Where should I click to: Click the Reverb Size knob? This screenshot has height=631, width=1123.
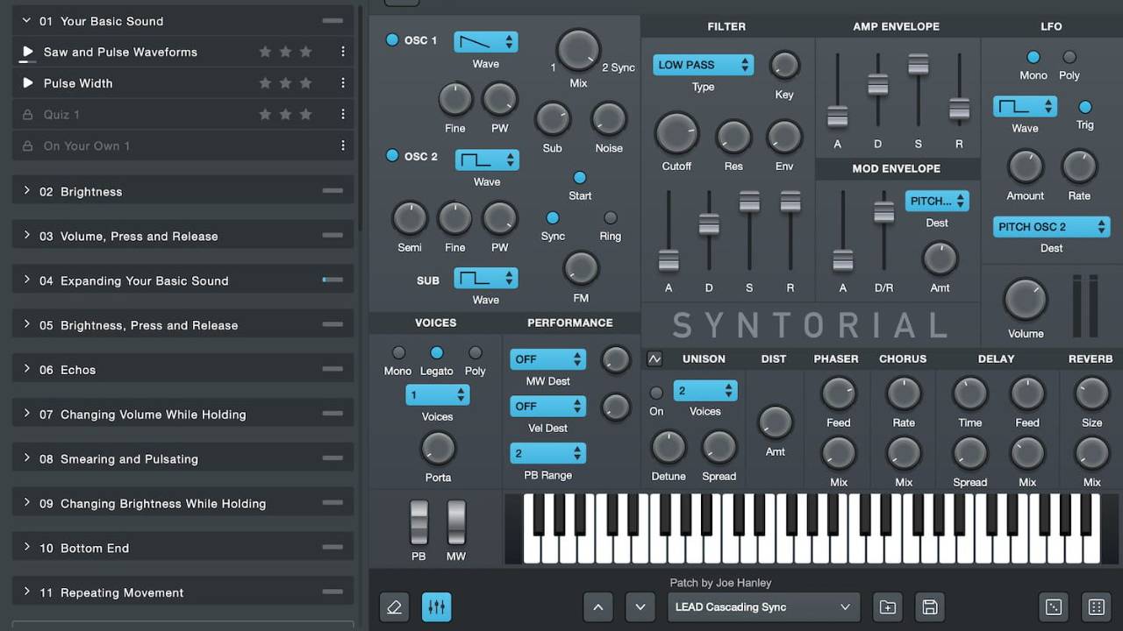tap(1092, 394)
